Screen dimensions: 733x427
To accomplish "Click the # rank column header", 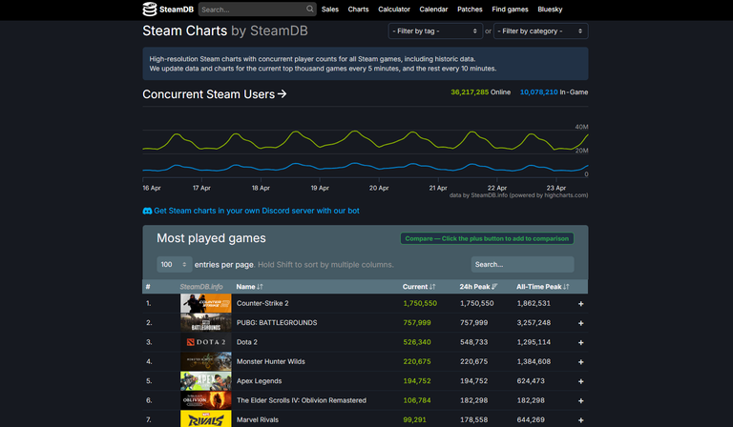I will [x=148, y=287].
